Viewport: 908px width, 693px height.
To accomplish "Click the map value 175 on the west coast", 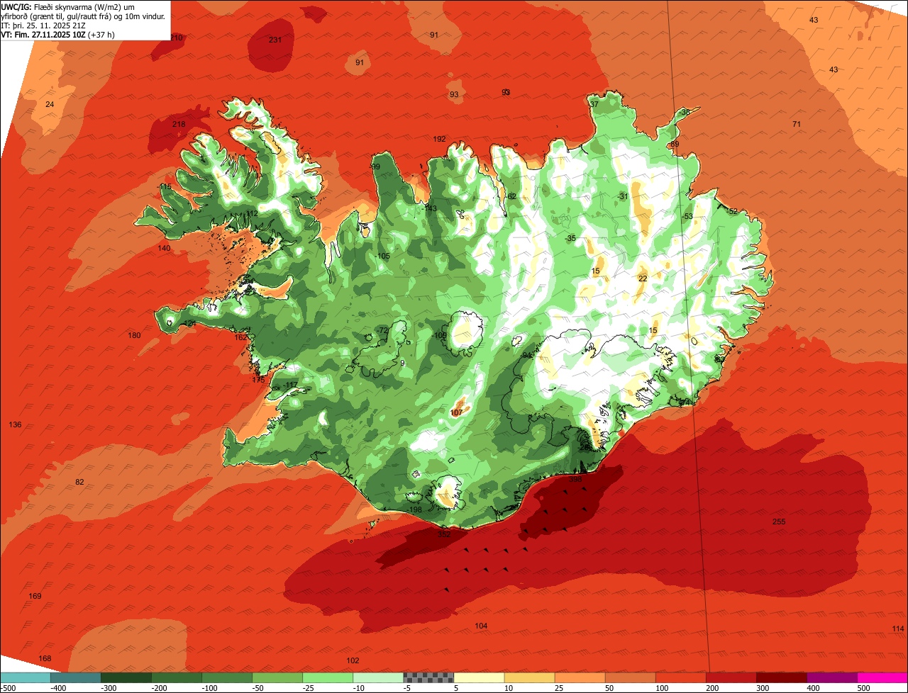I will (258, 380).
